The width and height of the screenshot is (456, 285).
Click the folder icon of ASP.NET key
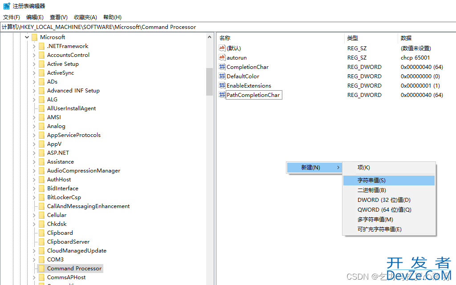(41, 153)
